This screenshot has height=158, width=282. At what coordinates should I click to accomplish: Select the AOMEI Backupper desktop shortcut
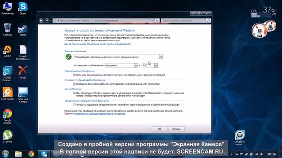[x=7, y=74]
